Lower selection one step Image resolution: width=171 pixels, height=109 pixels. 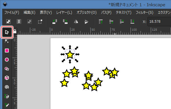122,22
